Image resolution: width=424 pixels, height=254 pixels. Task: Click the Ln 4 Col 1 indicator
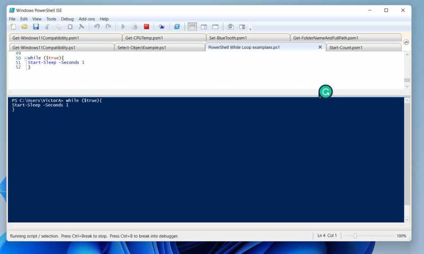click(x=327, y=236)
